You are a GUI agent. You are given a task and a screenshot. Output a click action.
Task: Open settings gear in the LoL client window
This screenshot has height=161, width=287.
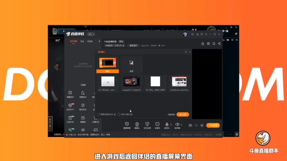231,28
